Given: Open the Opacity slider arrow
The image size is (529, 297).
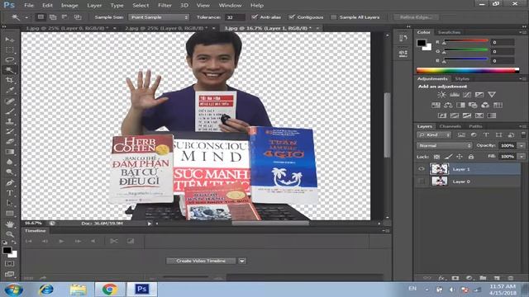Looking at the screenshot, I should 522,145.
